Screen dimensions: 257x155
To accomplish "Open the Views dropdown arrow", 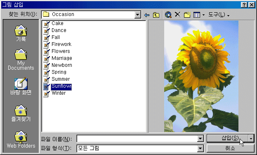I will point(203,15).
